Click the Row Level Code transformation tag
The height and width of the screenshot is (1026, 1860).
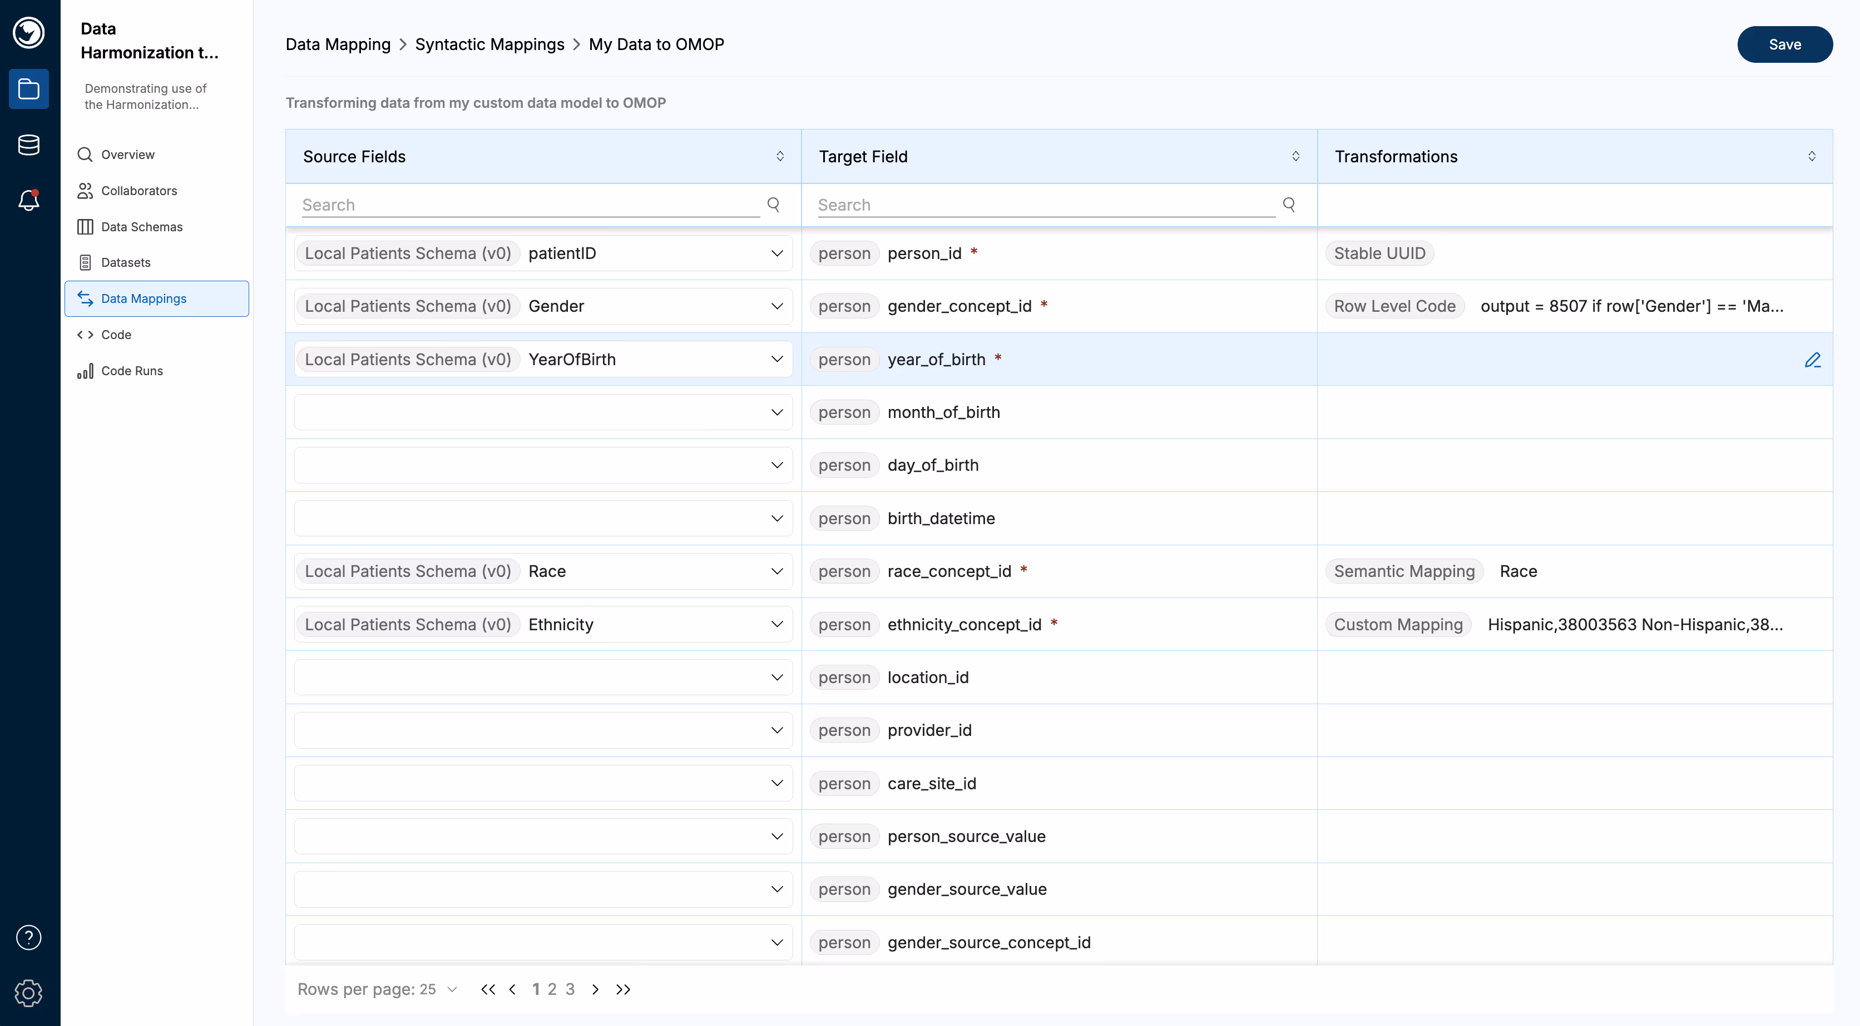1394,306
